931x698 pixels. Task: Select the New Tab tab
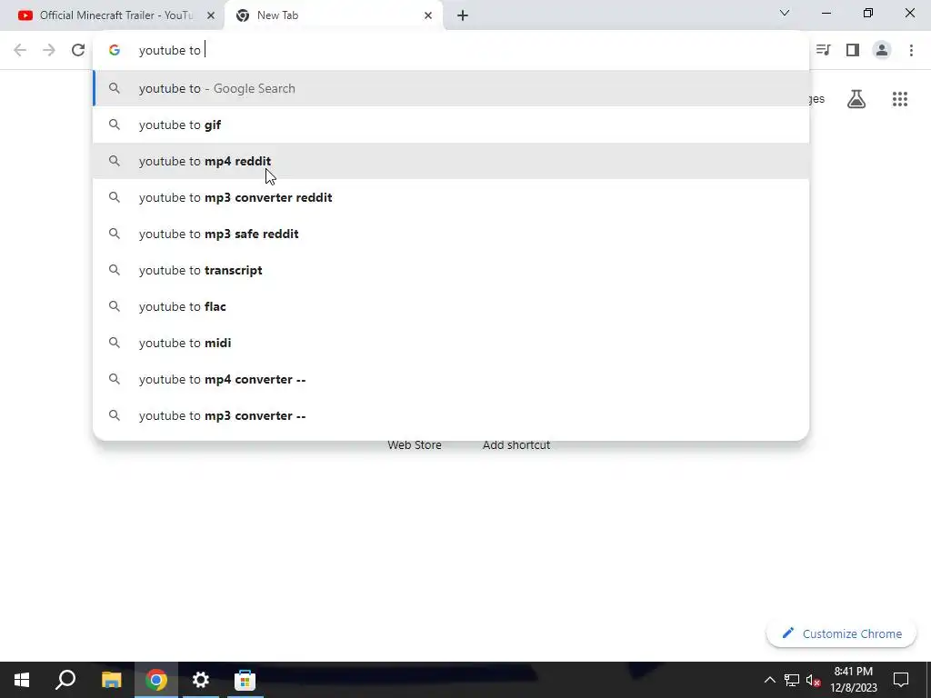[333, 15]
